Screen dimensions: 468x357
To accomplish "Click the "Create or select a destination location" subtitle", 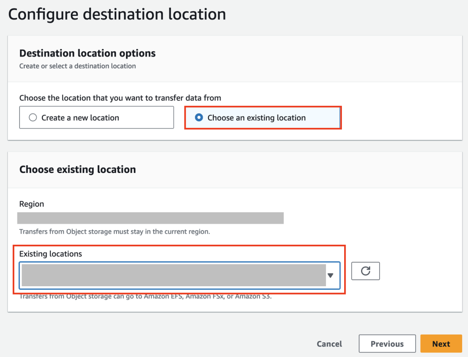I will click(x=77, y=66).
